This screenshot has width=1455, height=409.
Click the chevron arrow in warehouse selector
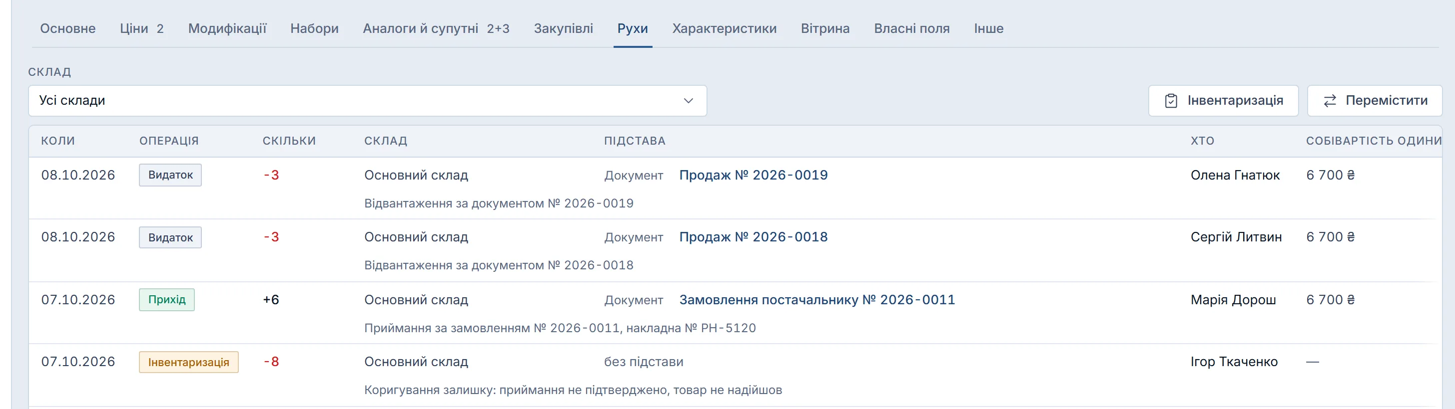(x=688, y=101)
